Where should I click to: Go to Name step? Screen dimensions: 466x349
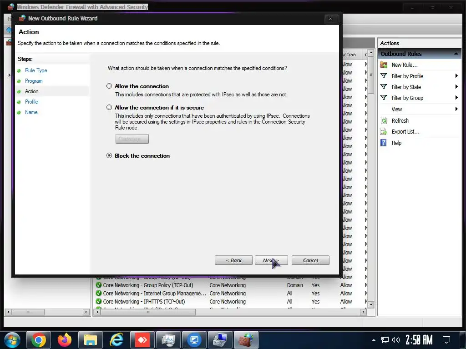31,112
